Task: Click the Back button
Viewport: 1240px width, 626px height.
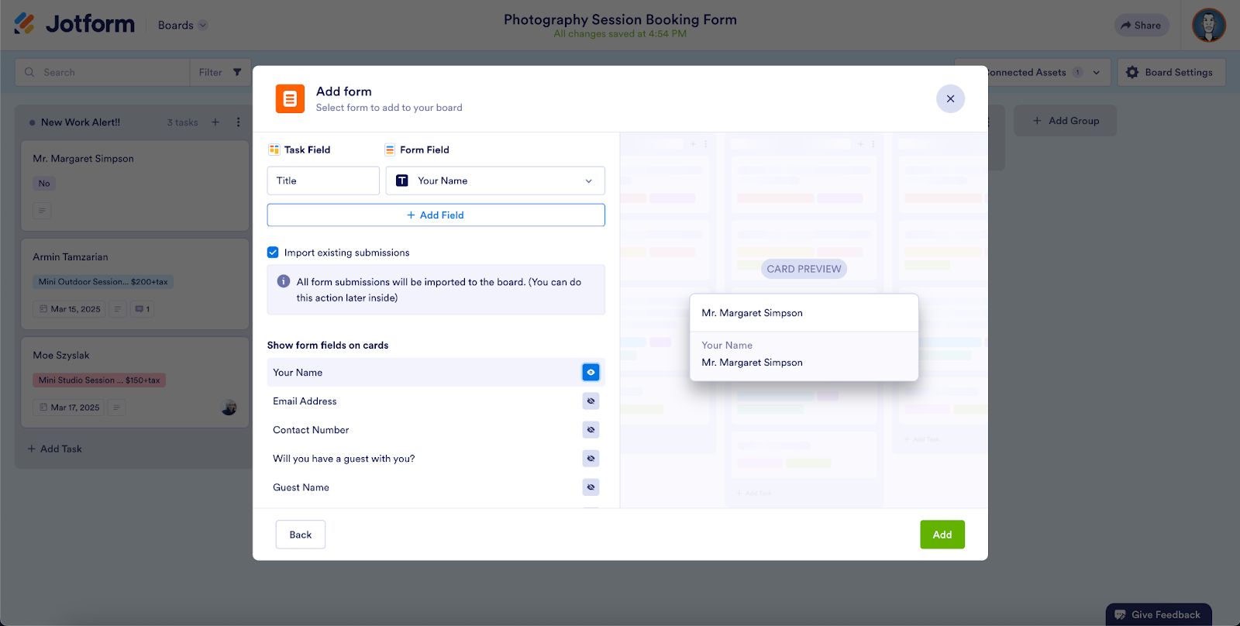Action: (x=300, y=535)
